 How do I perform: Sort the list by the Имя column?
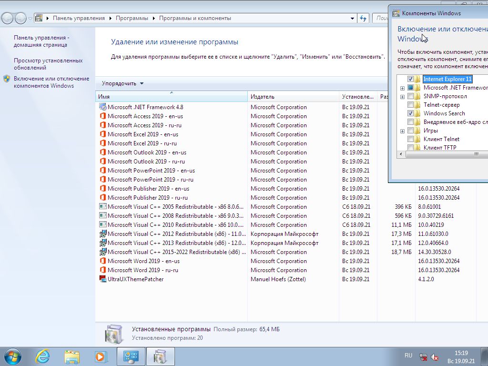pos(171,96)
